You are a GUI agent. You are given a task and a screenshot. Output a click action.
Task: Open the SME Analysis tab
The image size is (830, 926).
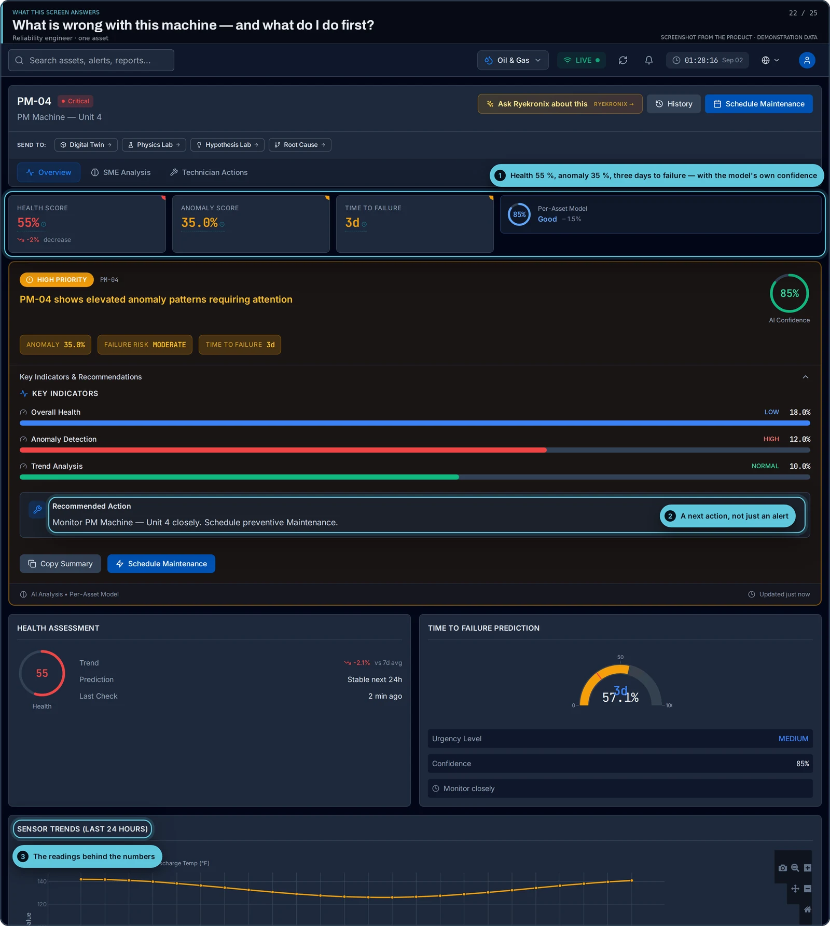tap(121, 172)
